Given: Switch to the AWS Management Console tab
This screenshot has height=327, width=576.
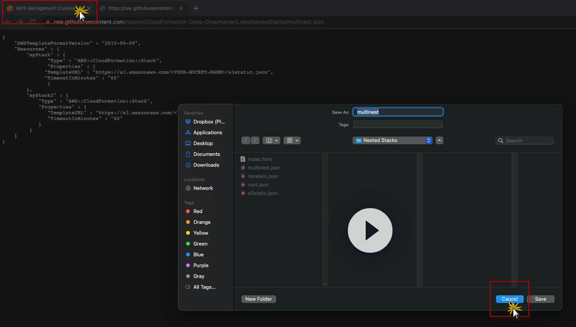Looking at the screenshot, I should pos(47,8).
